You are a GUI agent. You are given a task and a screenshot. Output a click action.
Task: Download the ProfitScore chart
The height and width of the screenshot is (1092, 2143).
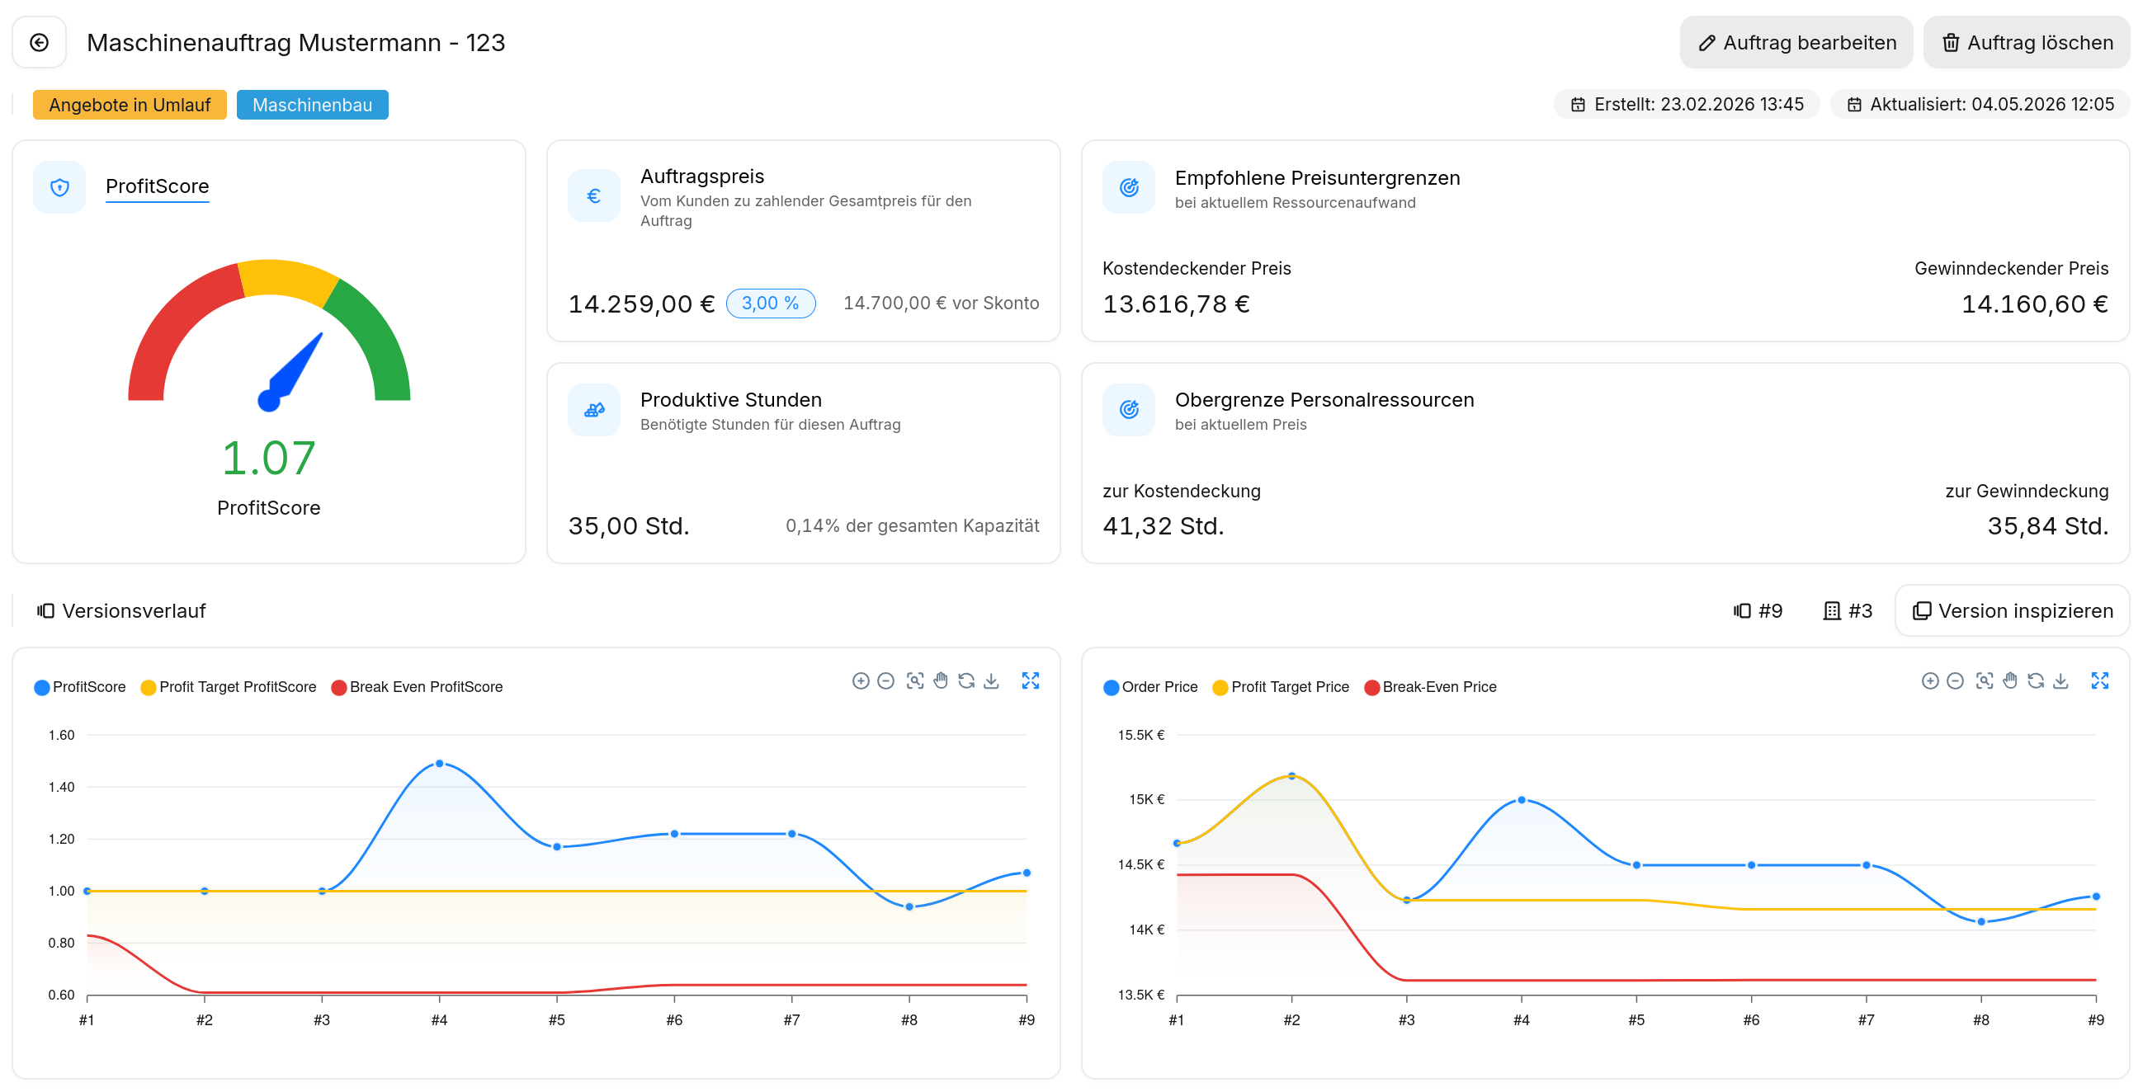tap(991, 681)
